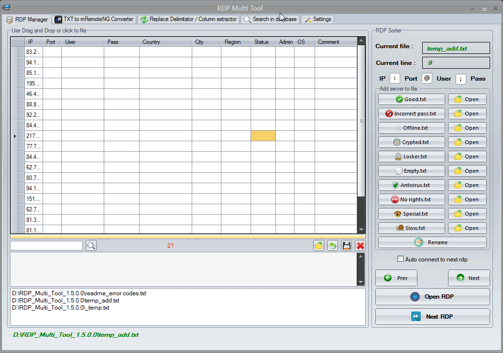Click the Open button beside No rights.txt
This screenshot has width=503, height=353.
(468, 199)
